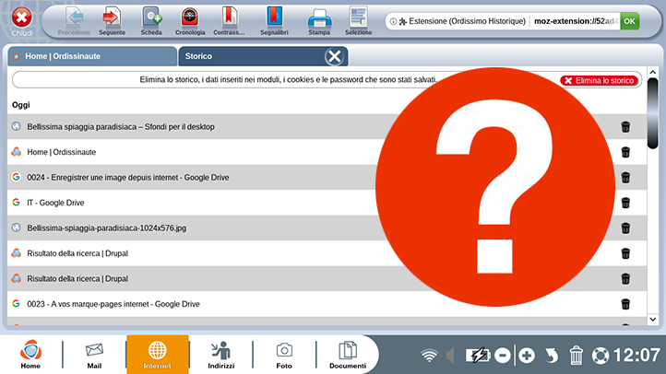Viewport: 666px width, 374px height.
Task: Click the 12:07 clock
Action: point(636,356)
